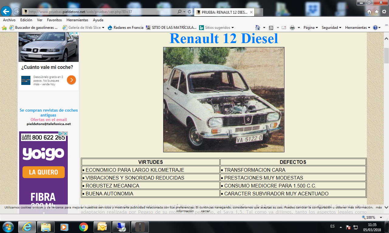The image size is (389, 233).
Task: Click the browser Back arrow button
Action: (6, 12)
